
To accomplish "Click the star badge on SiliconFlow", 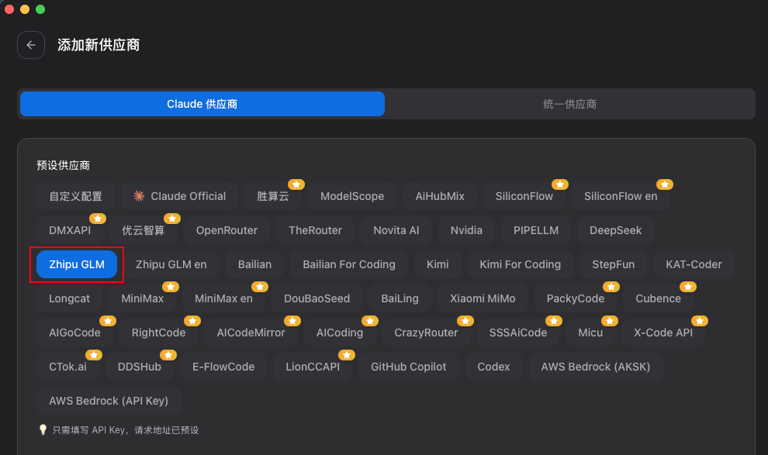I will click(x=560, y=184).
